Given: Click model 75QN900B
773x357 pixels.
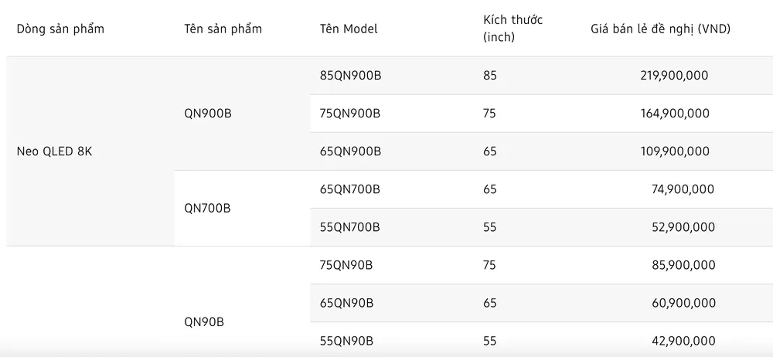Looking at the screenshot, I should click(x=350, y=114).
